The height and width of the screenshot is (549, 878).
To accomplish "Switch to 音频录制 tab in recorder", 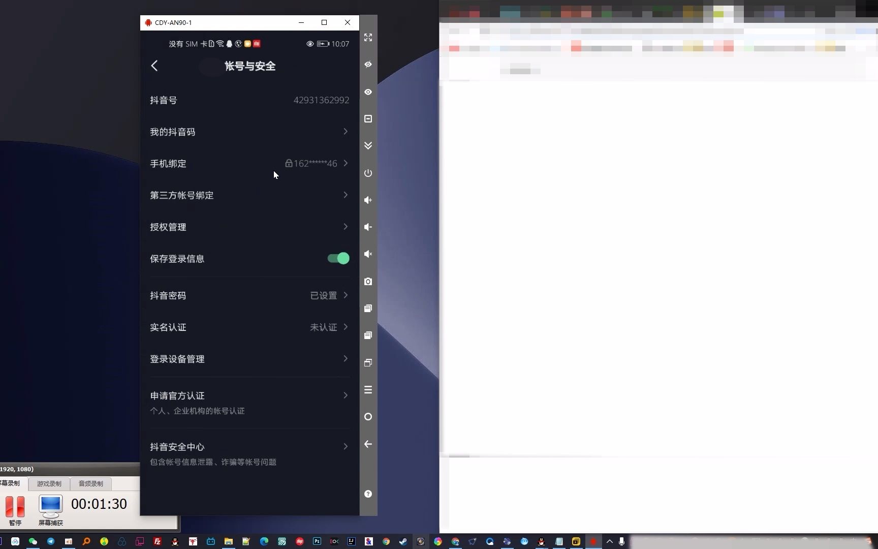I will point(91,483).
